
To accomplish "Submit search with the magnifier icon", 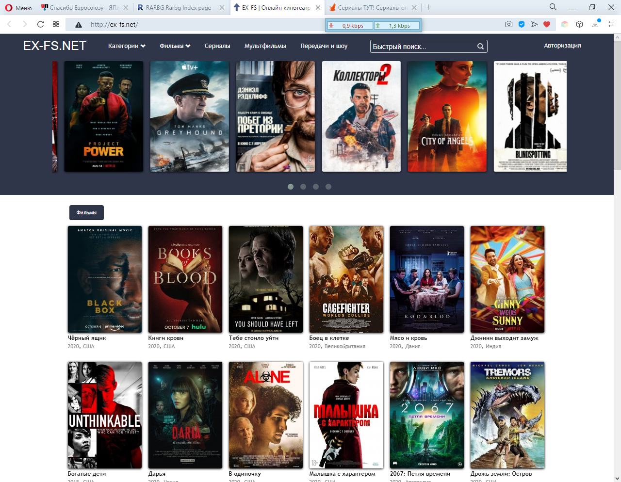I will [480, 47].
